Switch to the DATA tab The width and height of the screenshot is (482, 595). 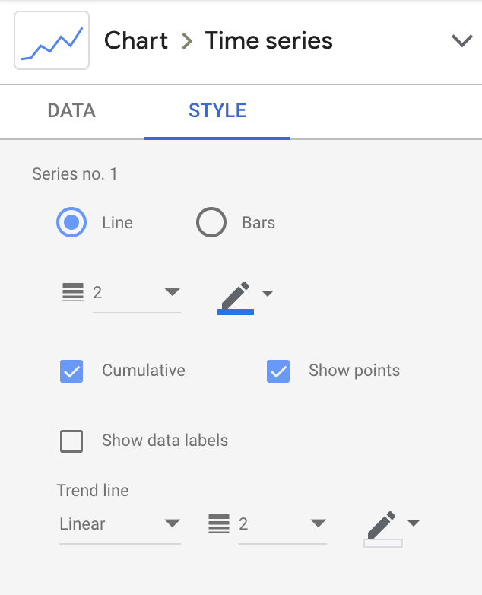click(x=71, y=111)
